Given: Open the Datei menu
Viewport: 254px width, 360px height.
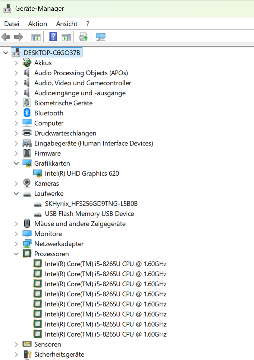Looking at the screenshot, I should 12,24.
